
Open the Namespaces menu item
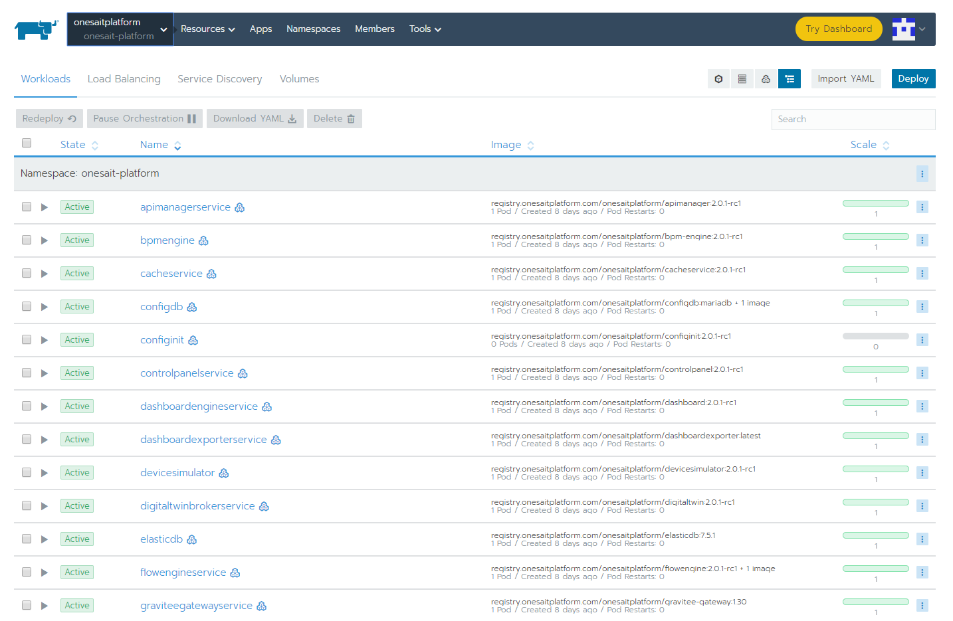point(313,29)
